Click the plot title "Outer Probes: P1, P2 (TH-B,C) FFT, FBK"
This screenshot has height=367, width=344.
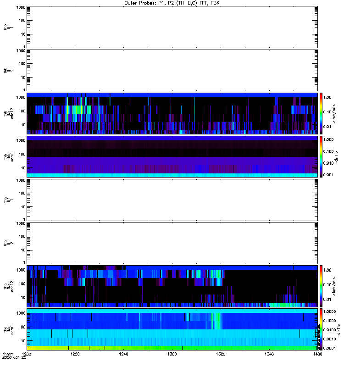pyautogui.click(x=172, y=3)
